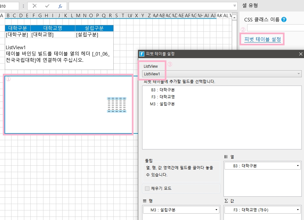
Task: Select the pivot table placeholder icon in the cell
Action: (x=117, y=105)
